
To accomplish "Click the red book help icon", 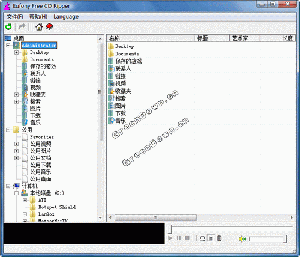I will point(49,27).
